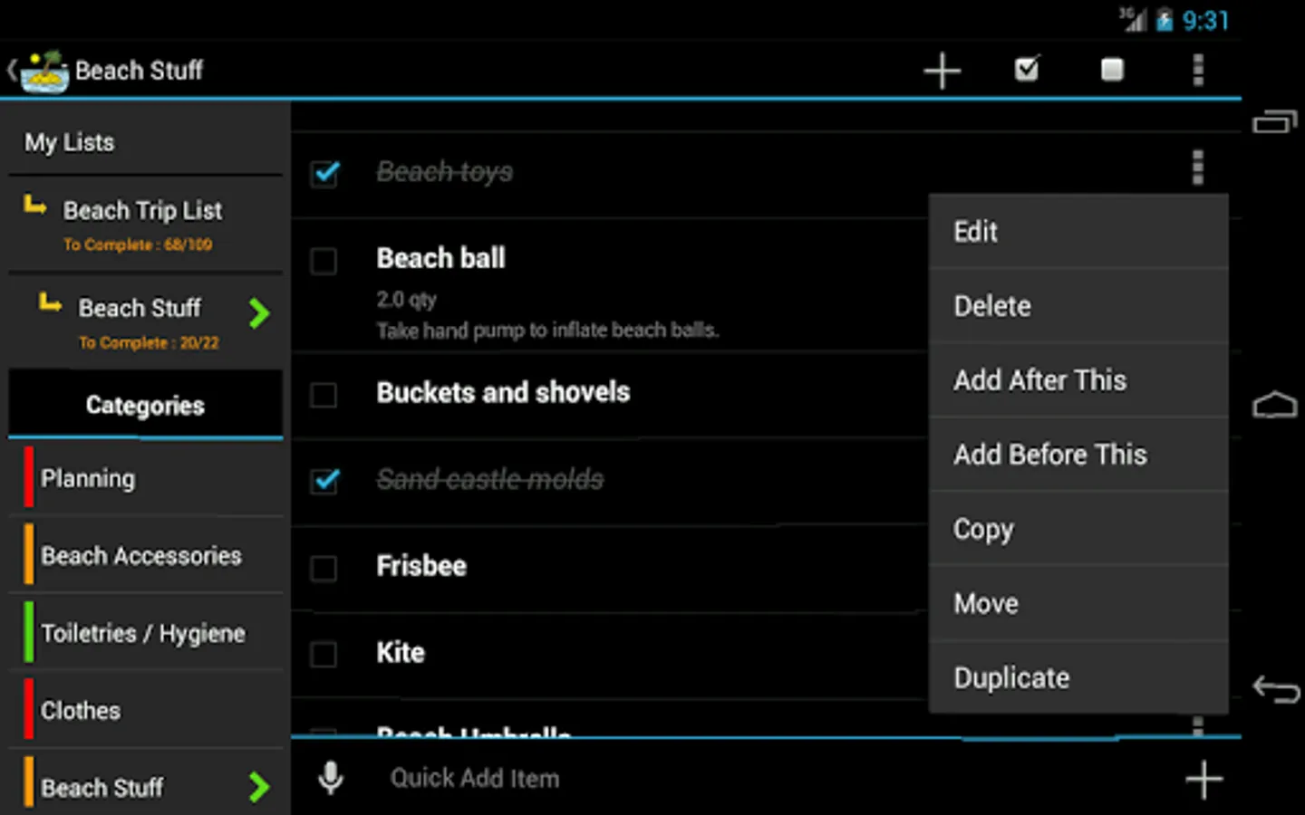Check the Beach ball checkbox
This screenshot has width=1305, height=815.
pos(324,262)
